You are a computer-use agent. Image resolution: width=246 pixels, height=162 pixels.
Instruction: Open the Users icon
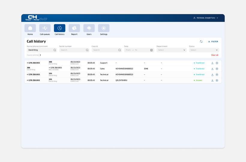pyautogui.click(x=89, y=28)
